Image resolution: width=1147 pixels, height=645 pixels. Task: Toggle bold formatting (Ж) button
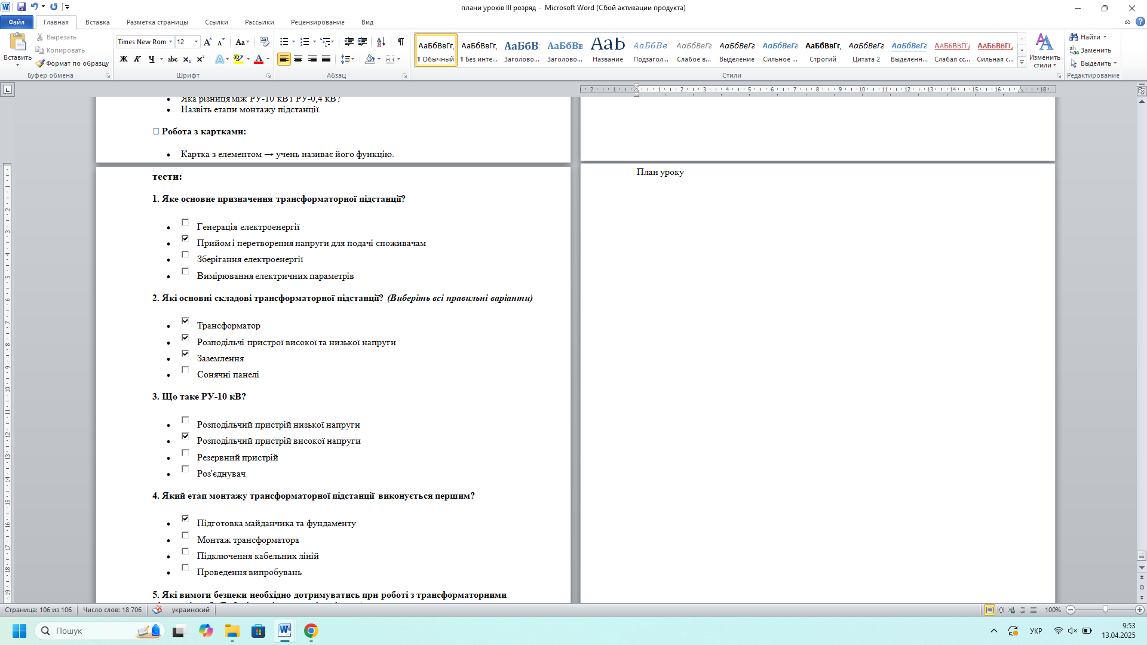pyautogui.click(x=124, y=59)
